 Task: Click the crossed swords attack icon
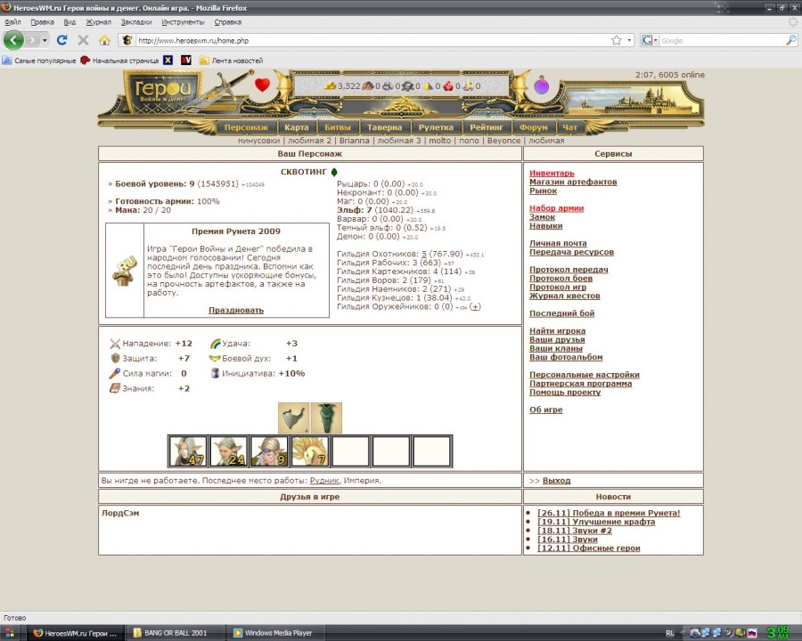(x=115, y=344)
